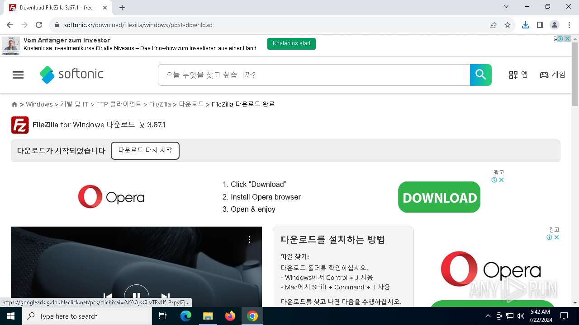Click Chrome icon on taskbar

[x=252, y=316]
